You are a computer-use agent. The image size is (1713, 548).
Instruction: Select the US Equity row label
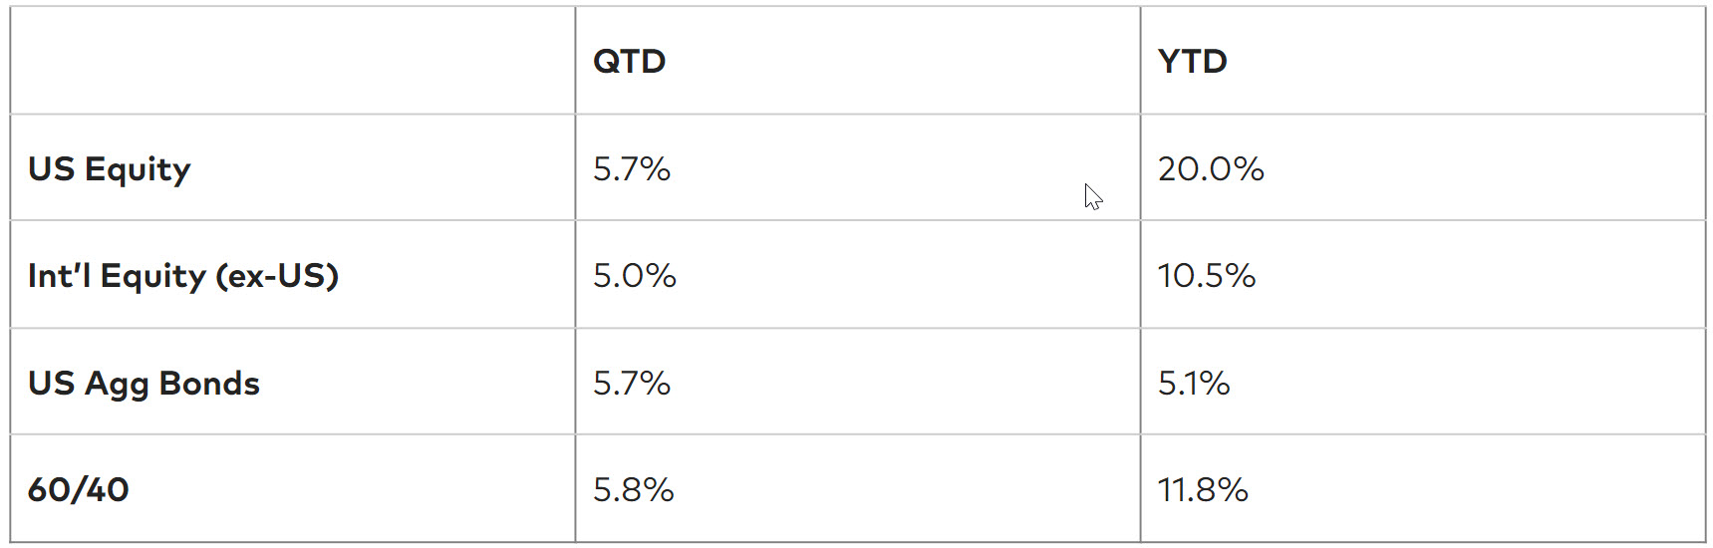point(110,169)
